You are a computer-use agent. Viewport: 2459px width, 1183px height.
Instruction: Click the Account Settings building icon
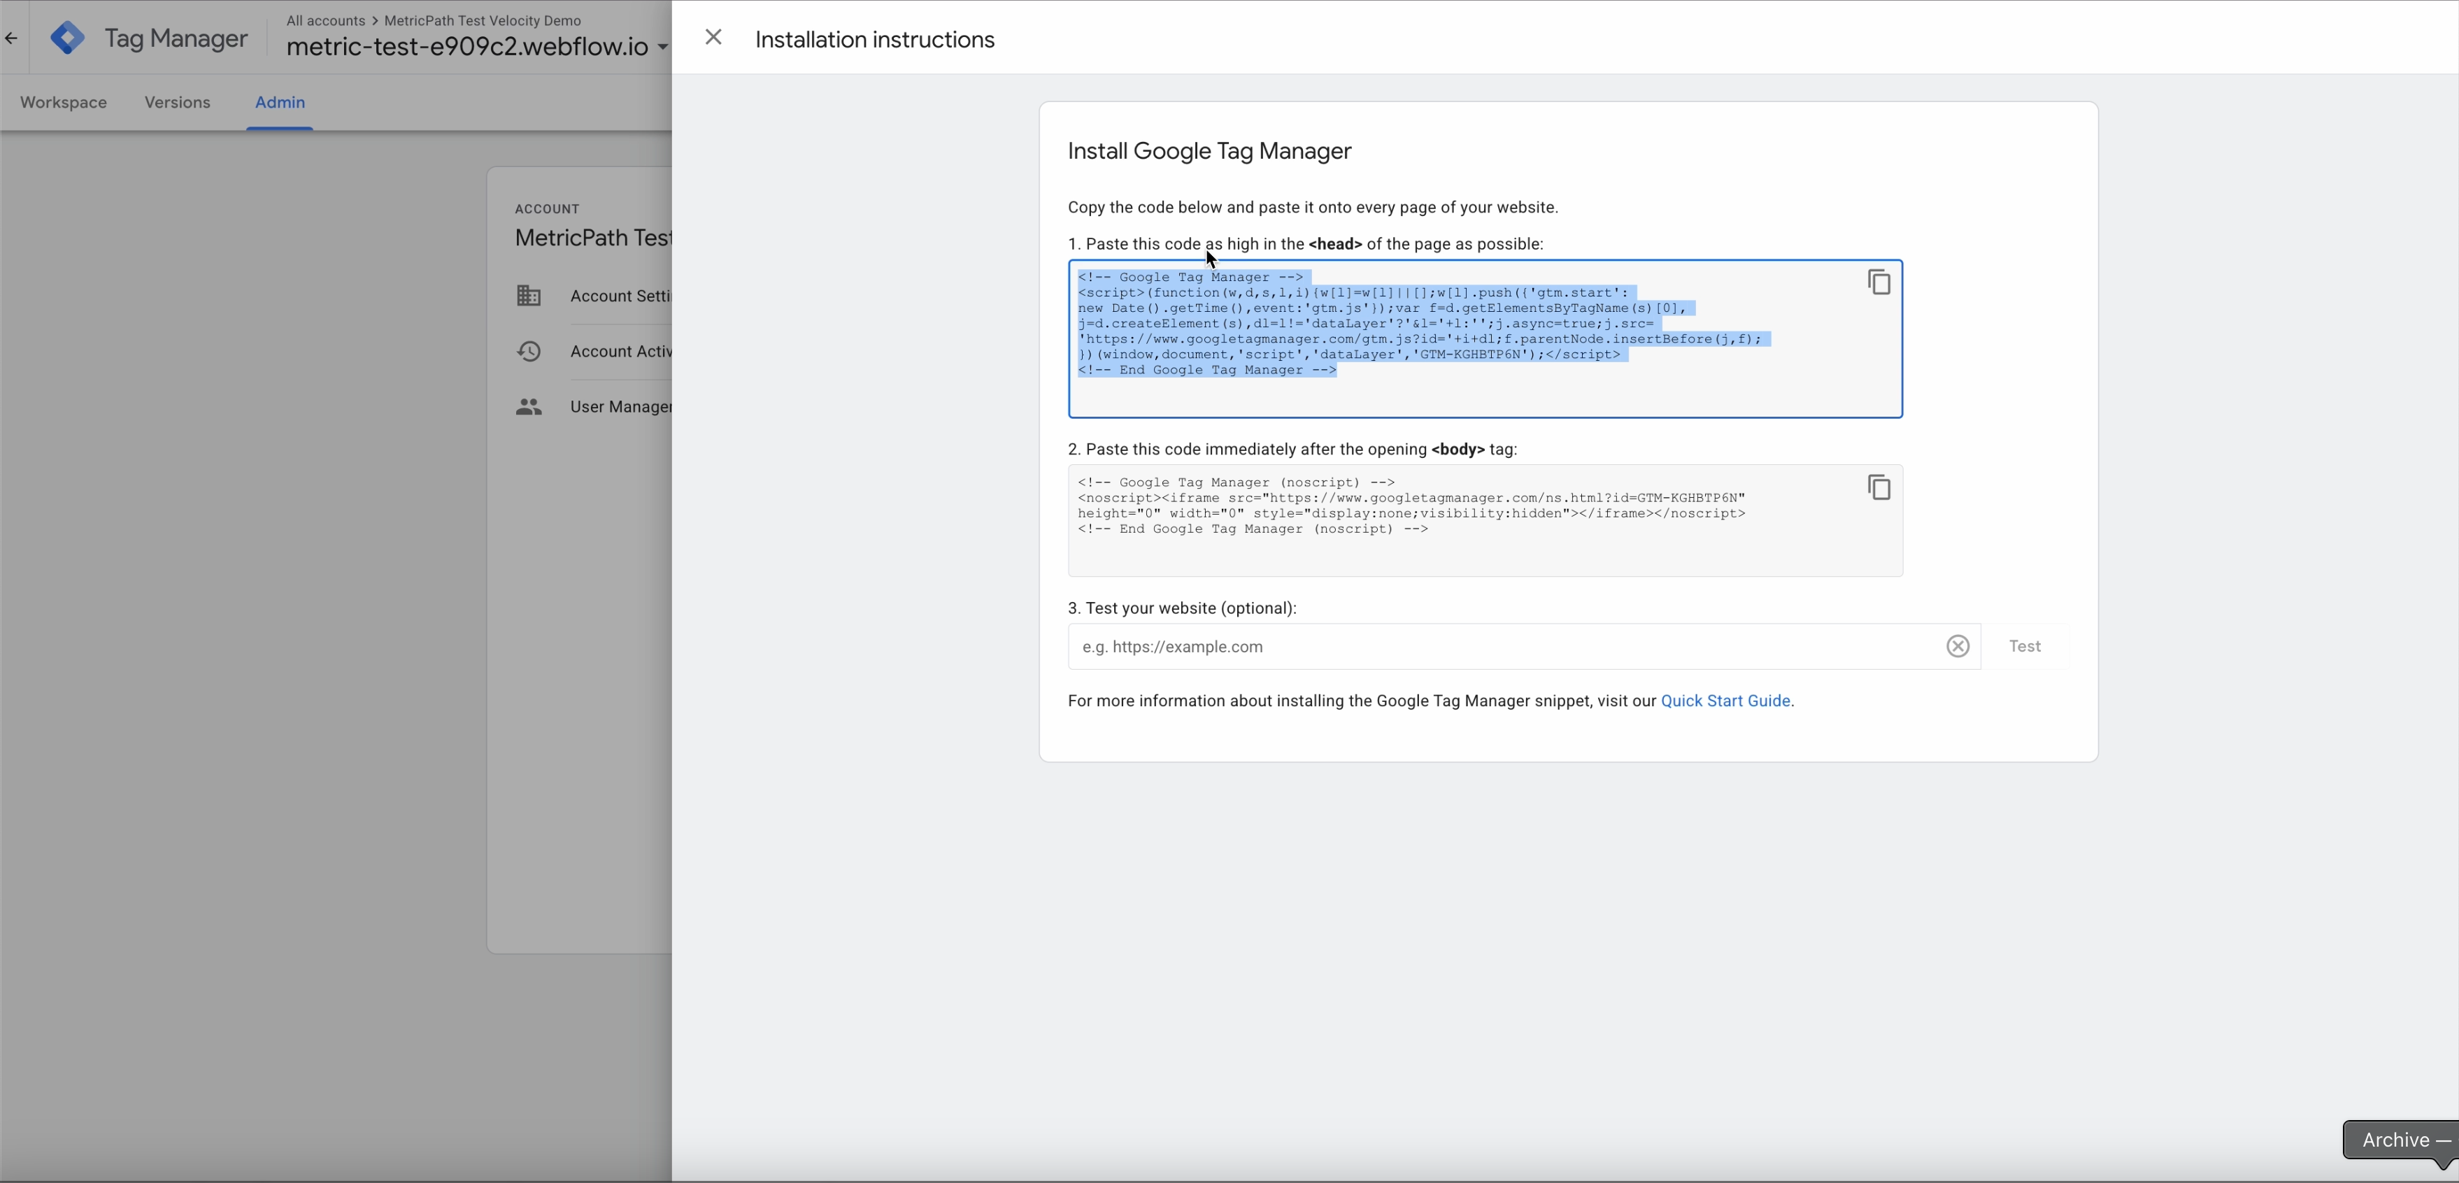tap(529, 296)
